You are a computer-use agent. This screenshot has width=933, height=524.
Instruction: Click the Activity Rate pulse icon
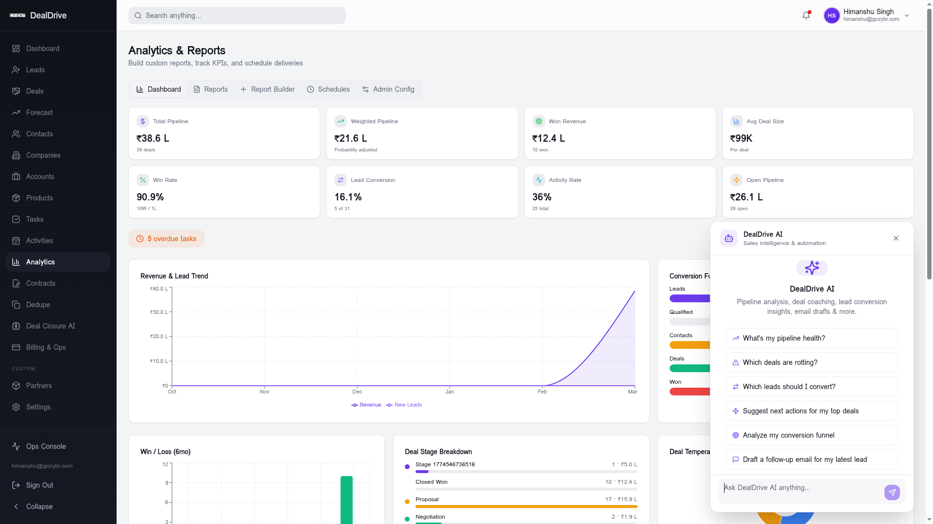pos(538,180)
